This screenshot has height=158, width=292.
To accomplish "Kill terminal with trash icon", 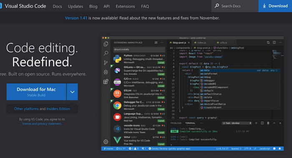I will (268, 123).
